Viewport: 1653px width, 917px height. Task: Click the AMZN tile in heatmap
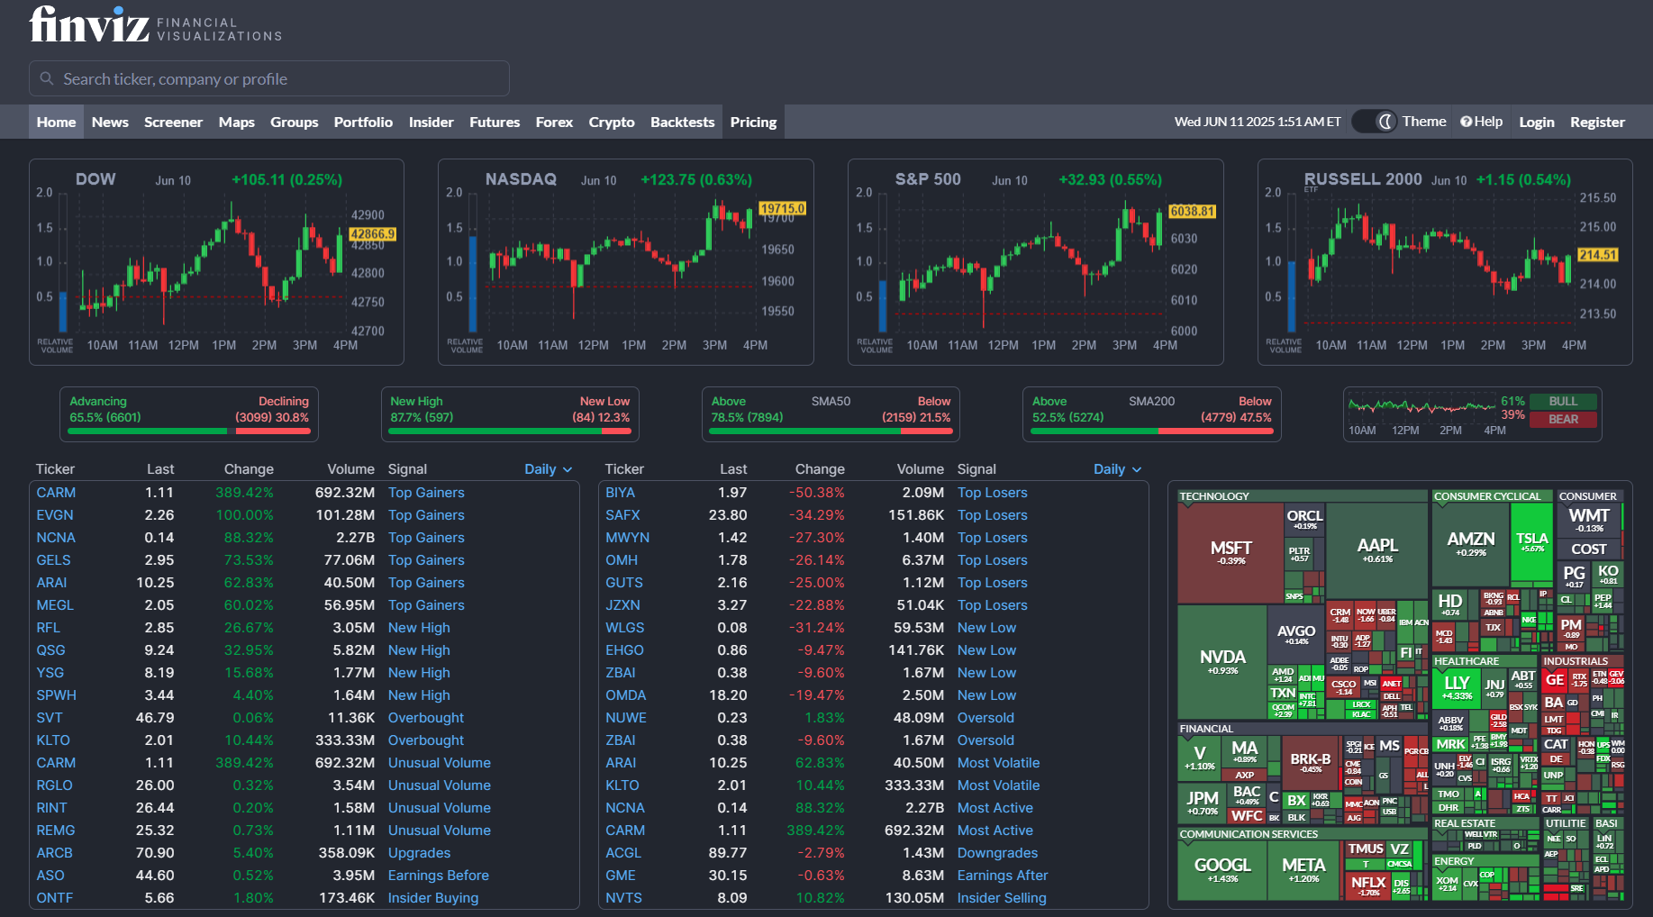click(x=1470, y=543)
